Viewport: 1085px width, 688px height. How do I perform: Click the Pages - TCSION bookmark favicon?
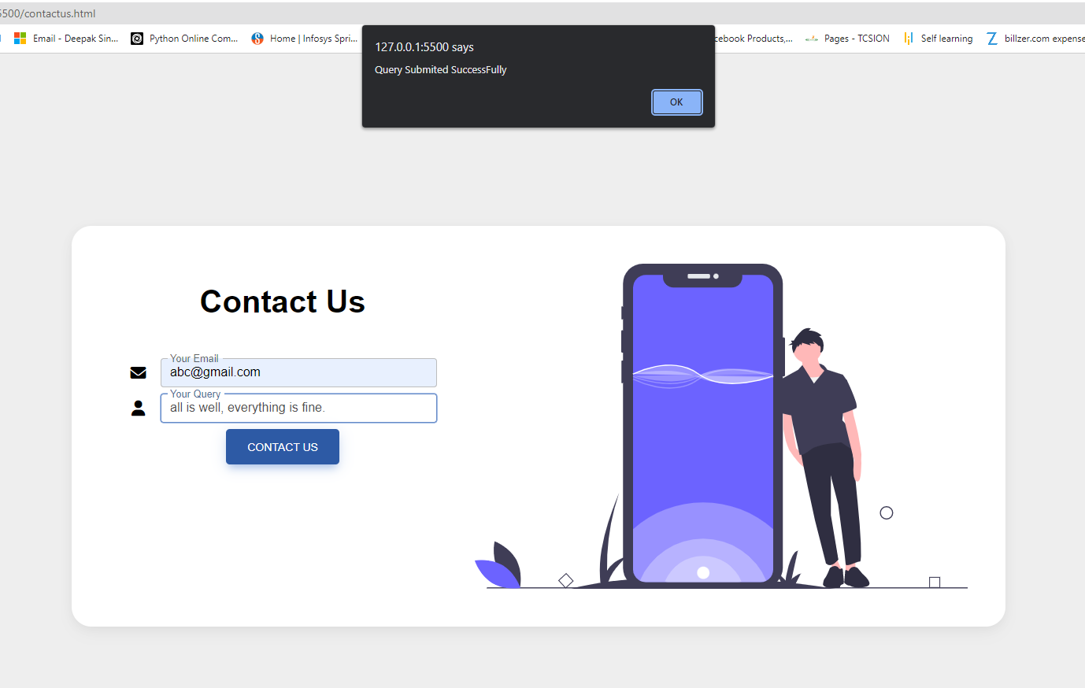click(x=812, y=38)
